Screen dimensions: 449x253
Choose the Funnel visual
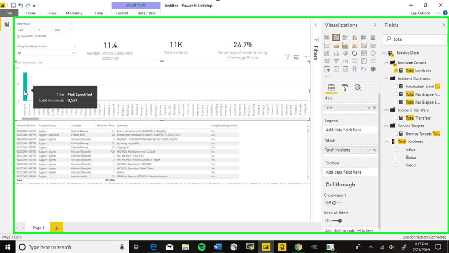click(336, 61)
